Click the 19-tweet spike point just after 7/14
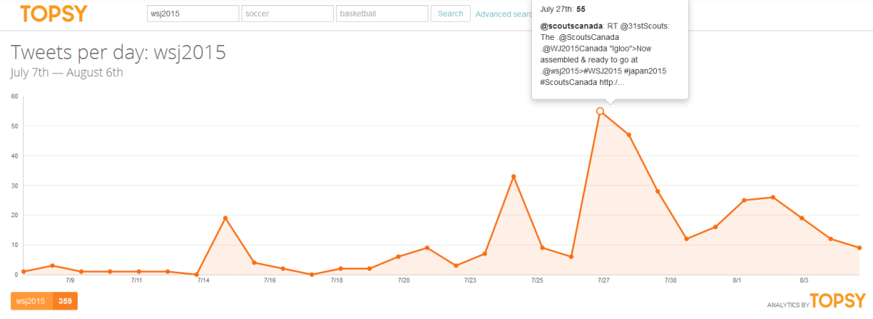Screen dimensions: 873x319 click(226, 218)
